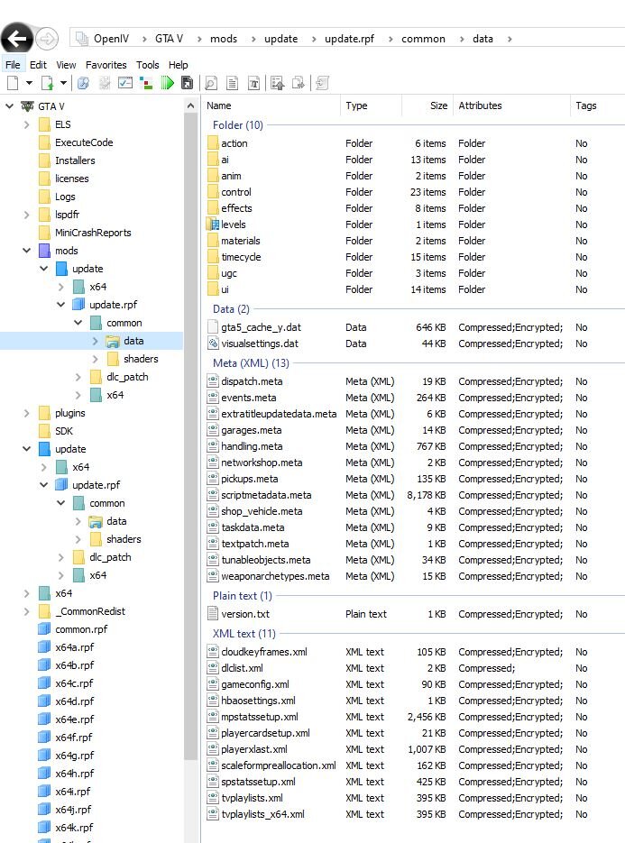Click the greyed import arrow toolbar icon
The height and width of the screenshot is (843, 625).
pos(322,83)
